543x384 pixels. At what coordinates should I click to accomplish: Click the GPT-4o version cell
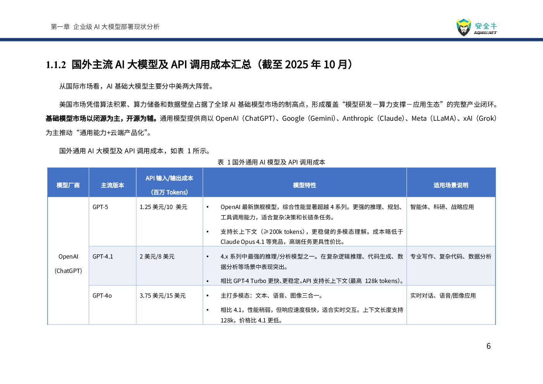tap(102, 296)
